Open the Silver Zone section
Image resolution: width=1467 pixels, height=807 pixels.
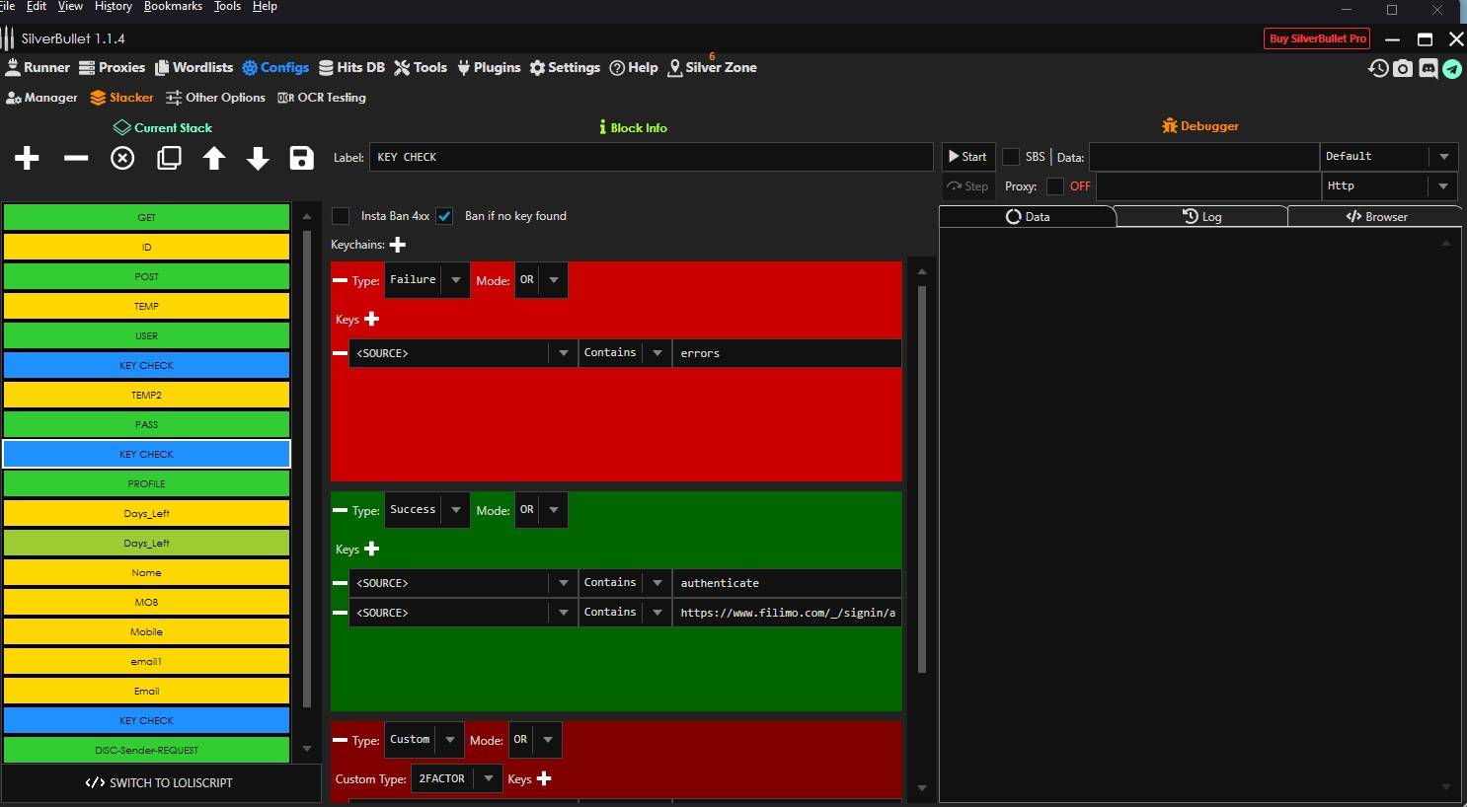click(x=713, y=67)
